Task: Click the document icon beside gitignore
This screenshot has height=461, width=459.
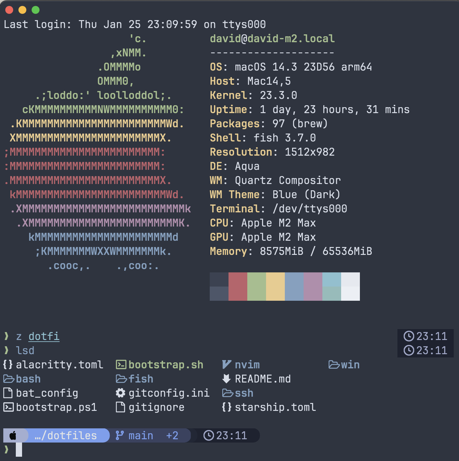Action: click(121, 407)
